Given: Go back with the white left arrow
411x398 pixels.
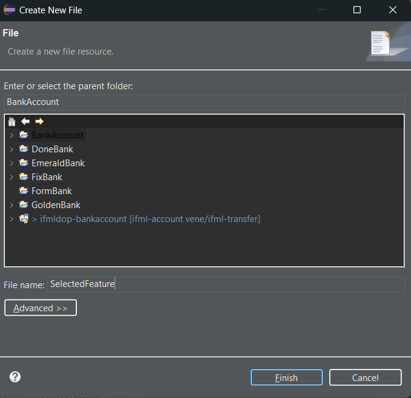Looking at the screenshot, I should (x=25, y=121).
